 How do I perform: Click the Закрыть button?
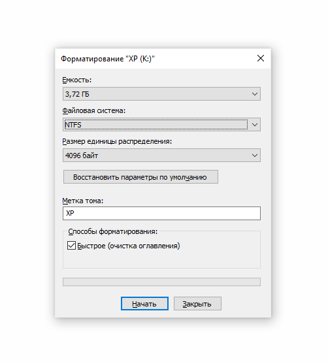[197, 304]
